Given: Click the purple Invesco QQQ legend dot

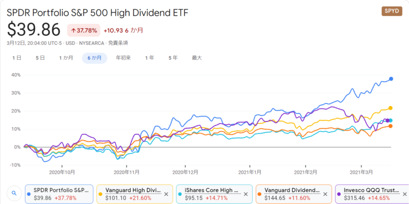Looking at the screenshot, I should coord(339,194).
